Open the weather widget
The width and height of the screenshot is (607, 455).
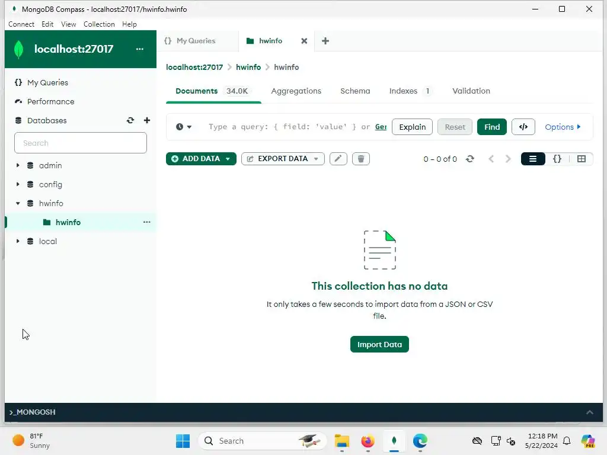pyautogui.click(x=32, y=441)
